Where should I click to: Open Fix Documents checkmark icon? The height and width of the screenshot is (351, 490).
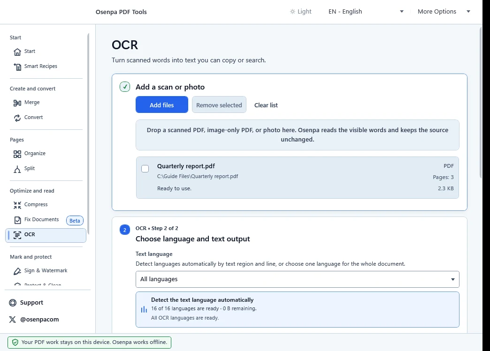point(17,220)
